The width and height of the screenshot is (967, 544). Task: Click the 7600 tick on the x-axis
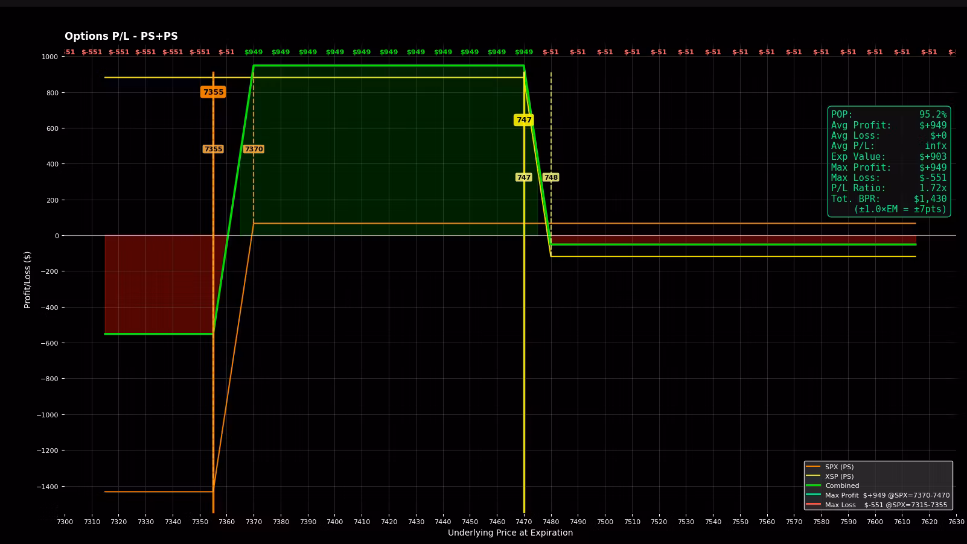875,522
